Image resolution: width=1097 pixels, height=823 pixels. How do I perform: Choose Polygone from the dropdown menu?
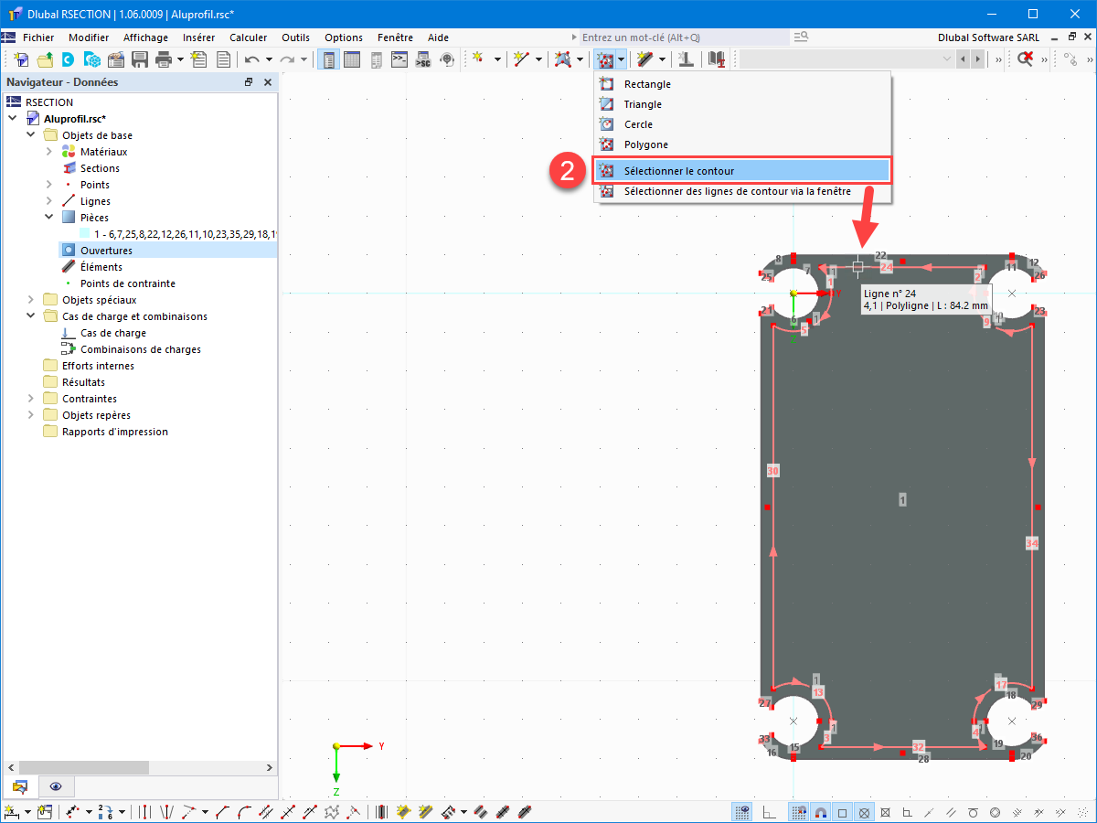[741, 144]
